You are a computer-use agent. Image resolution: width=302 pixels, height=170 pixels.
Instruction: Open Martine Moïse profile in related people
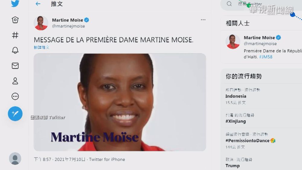coord(259,37)
